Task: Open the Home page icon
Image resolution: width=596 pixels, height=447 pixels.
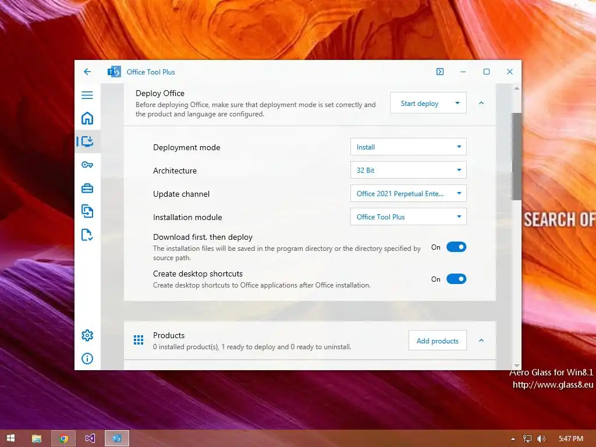Action: point(87,118)
